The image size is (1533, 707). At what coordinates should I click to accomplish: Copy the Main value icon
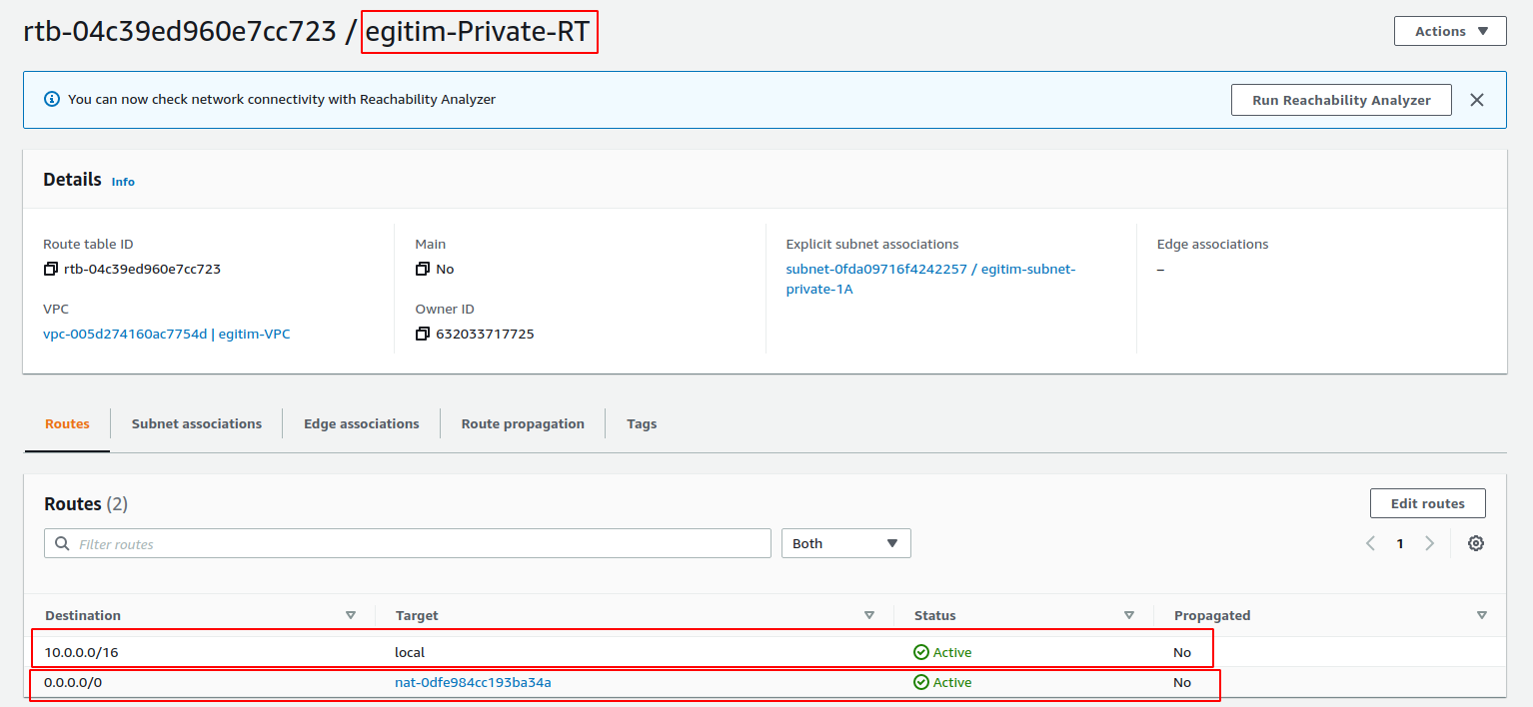click(423, 269)
